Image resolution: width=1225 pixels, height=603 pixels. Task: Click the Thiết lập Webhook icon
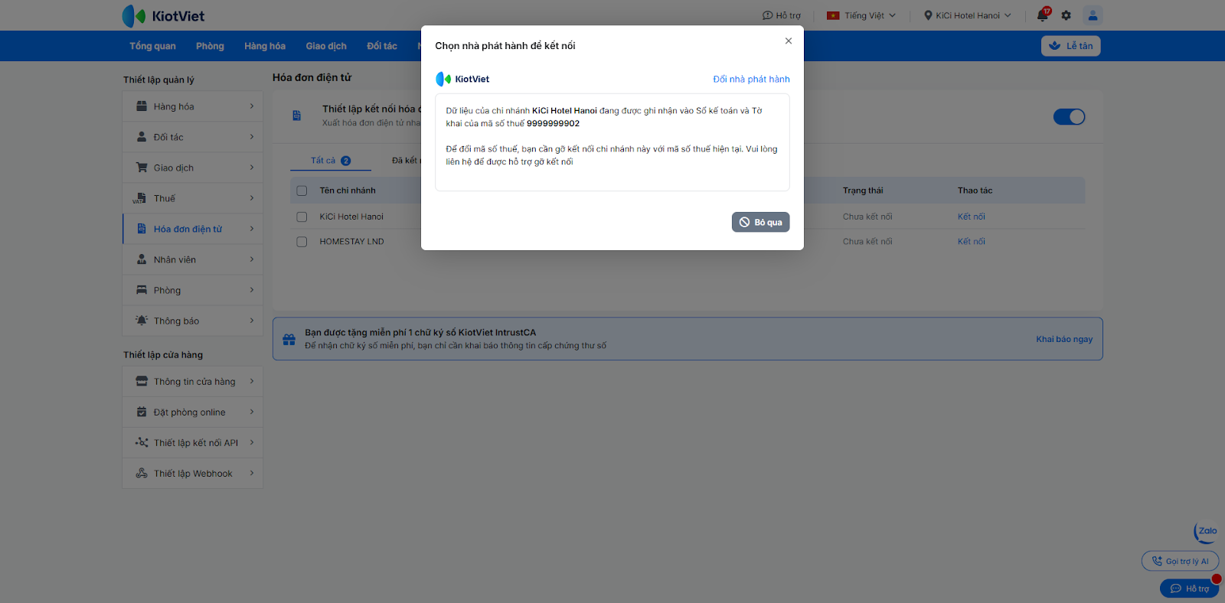pyautogui.click(x=142, y=473)
